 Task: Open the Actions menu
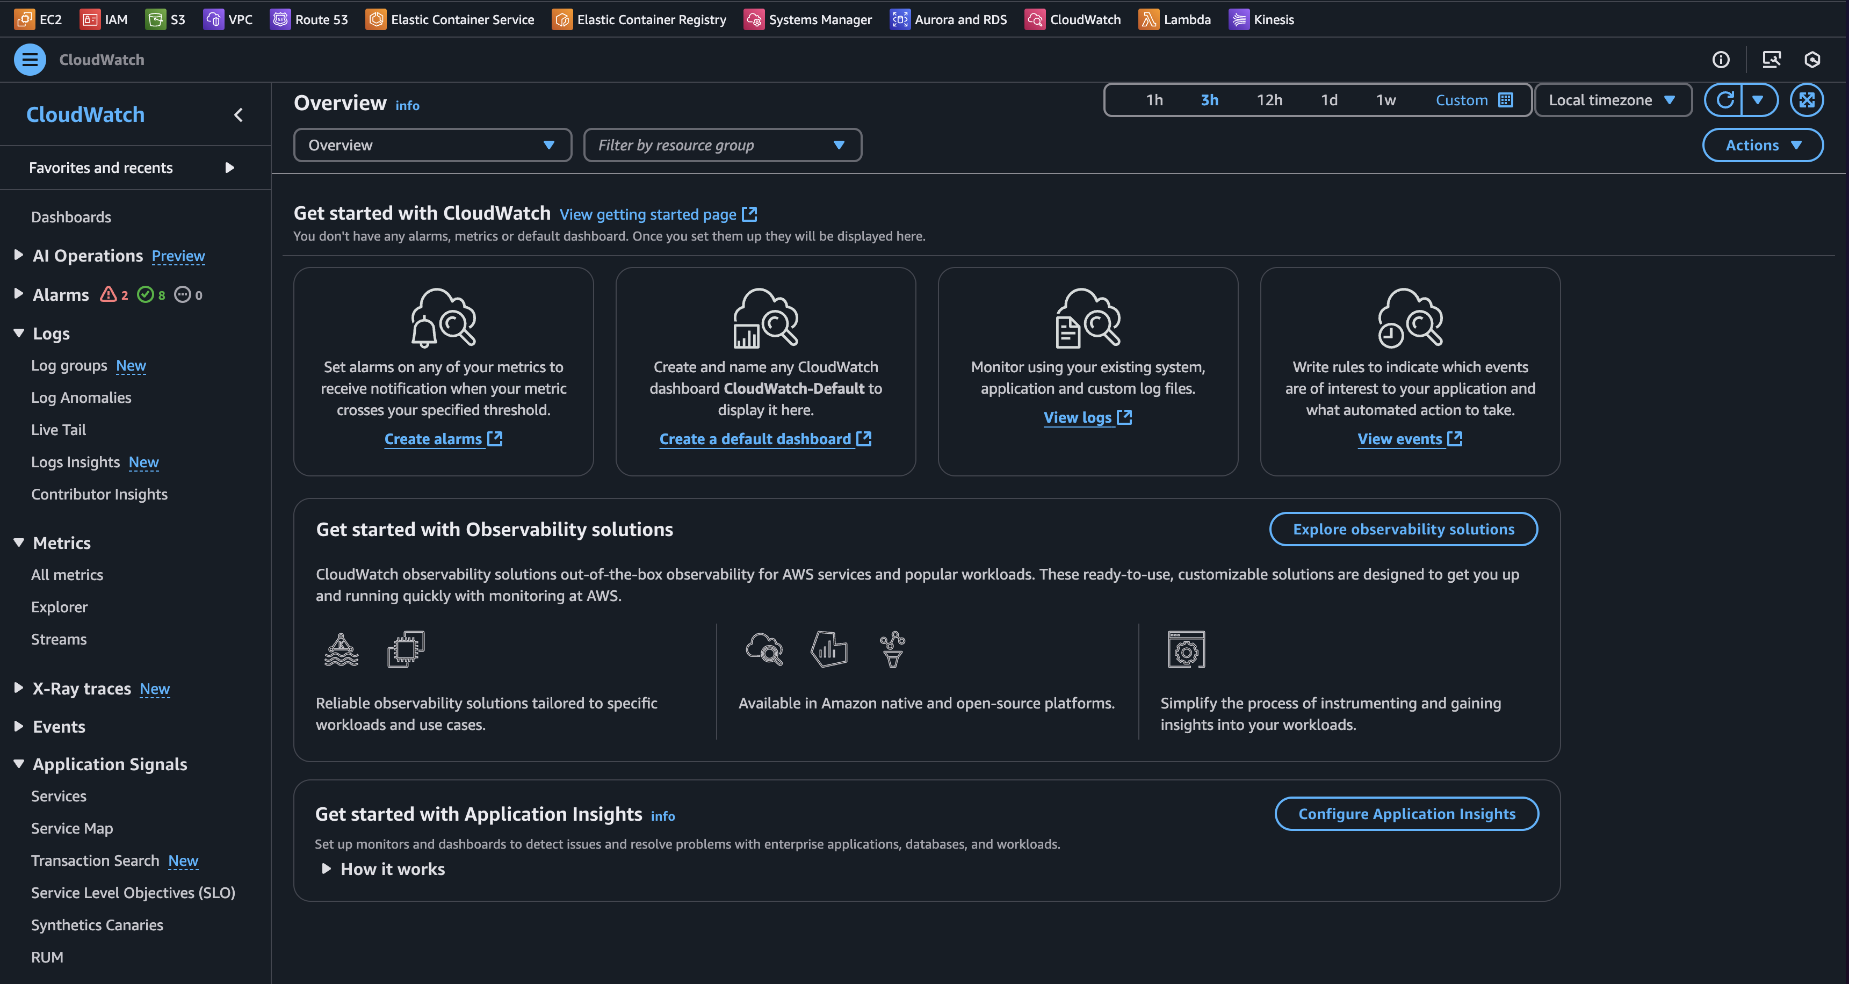tap(1762, 145)
